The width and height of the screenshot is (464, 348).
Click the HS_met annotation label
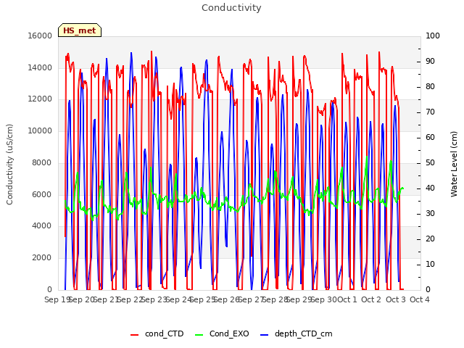click(x=80, y=30)
